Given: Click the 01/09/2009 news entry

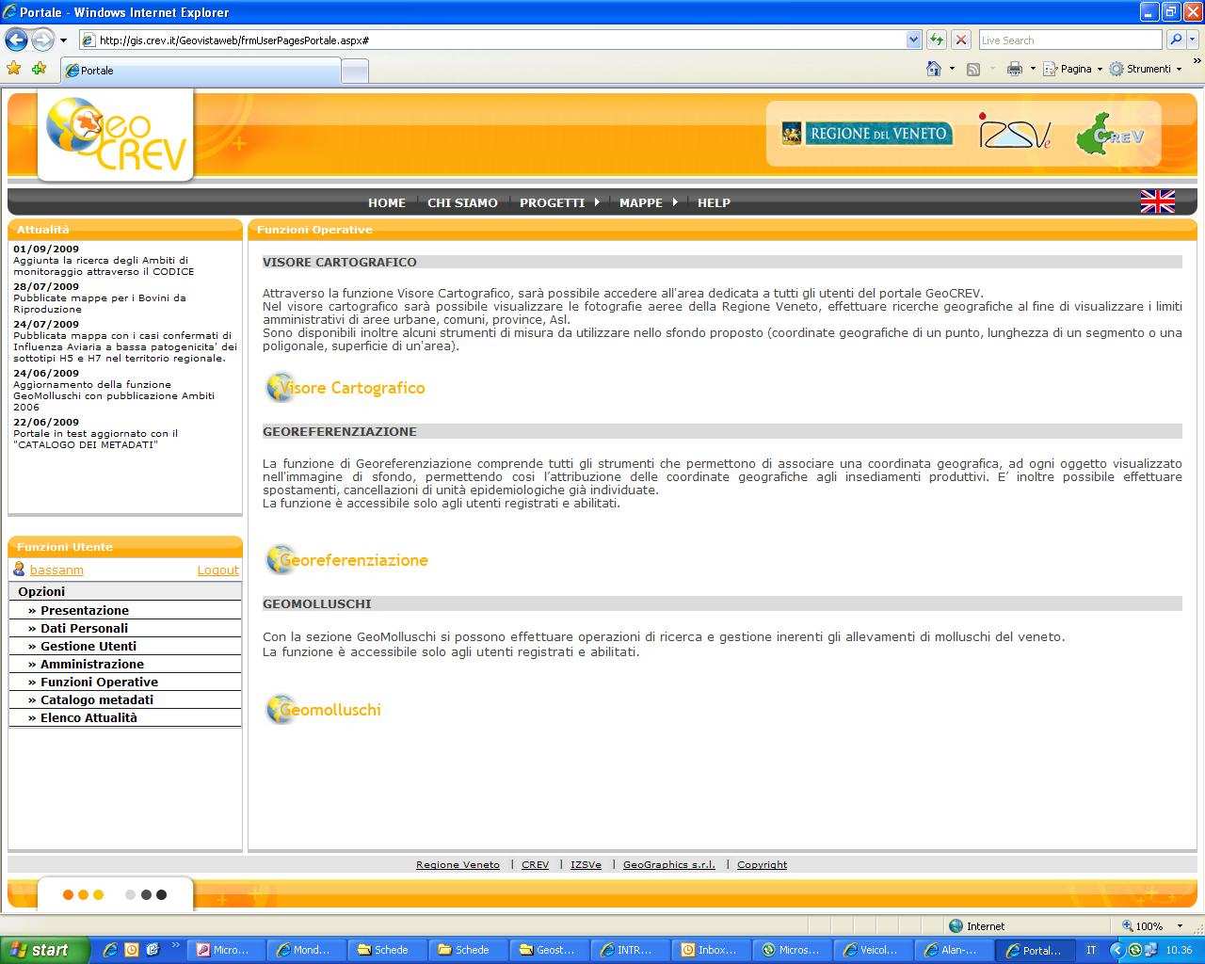Looking at the screenshot, I should click(125, 260).
